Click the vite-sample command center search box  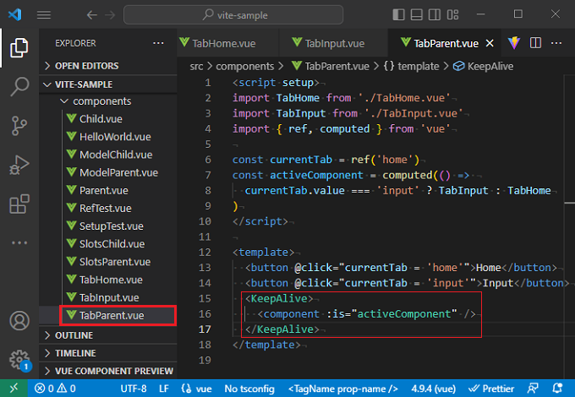point(233,15)
